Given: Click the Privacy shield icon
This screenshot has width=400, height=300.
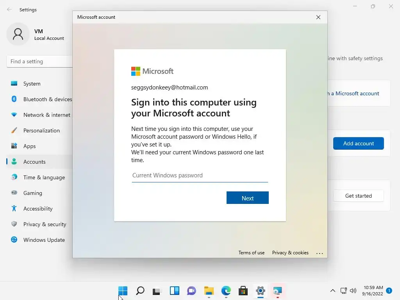Looking at the screenshot, I should pos(14,224).
